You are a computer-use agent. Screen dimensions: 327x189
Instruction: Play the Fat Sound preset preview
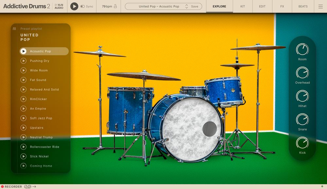(24, 80)
